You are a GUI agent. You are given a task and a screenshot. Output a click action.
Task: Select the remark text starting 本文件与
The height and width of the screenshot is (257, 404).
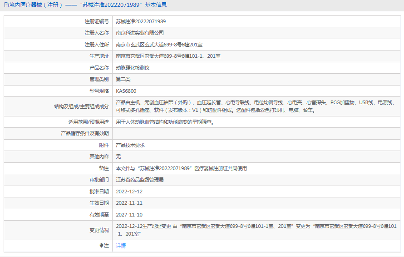(182, 168)
